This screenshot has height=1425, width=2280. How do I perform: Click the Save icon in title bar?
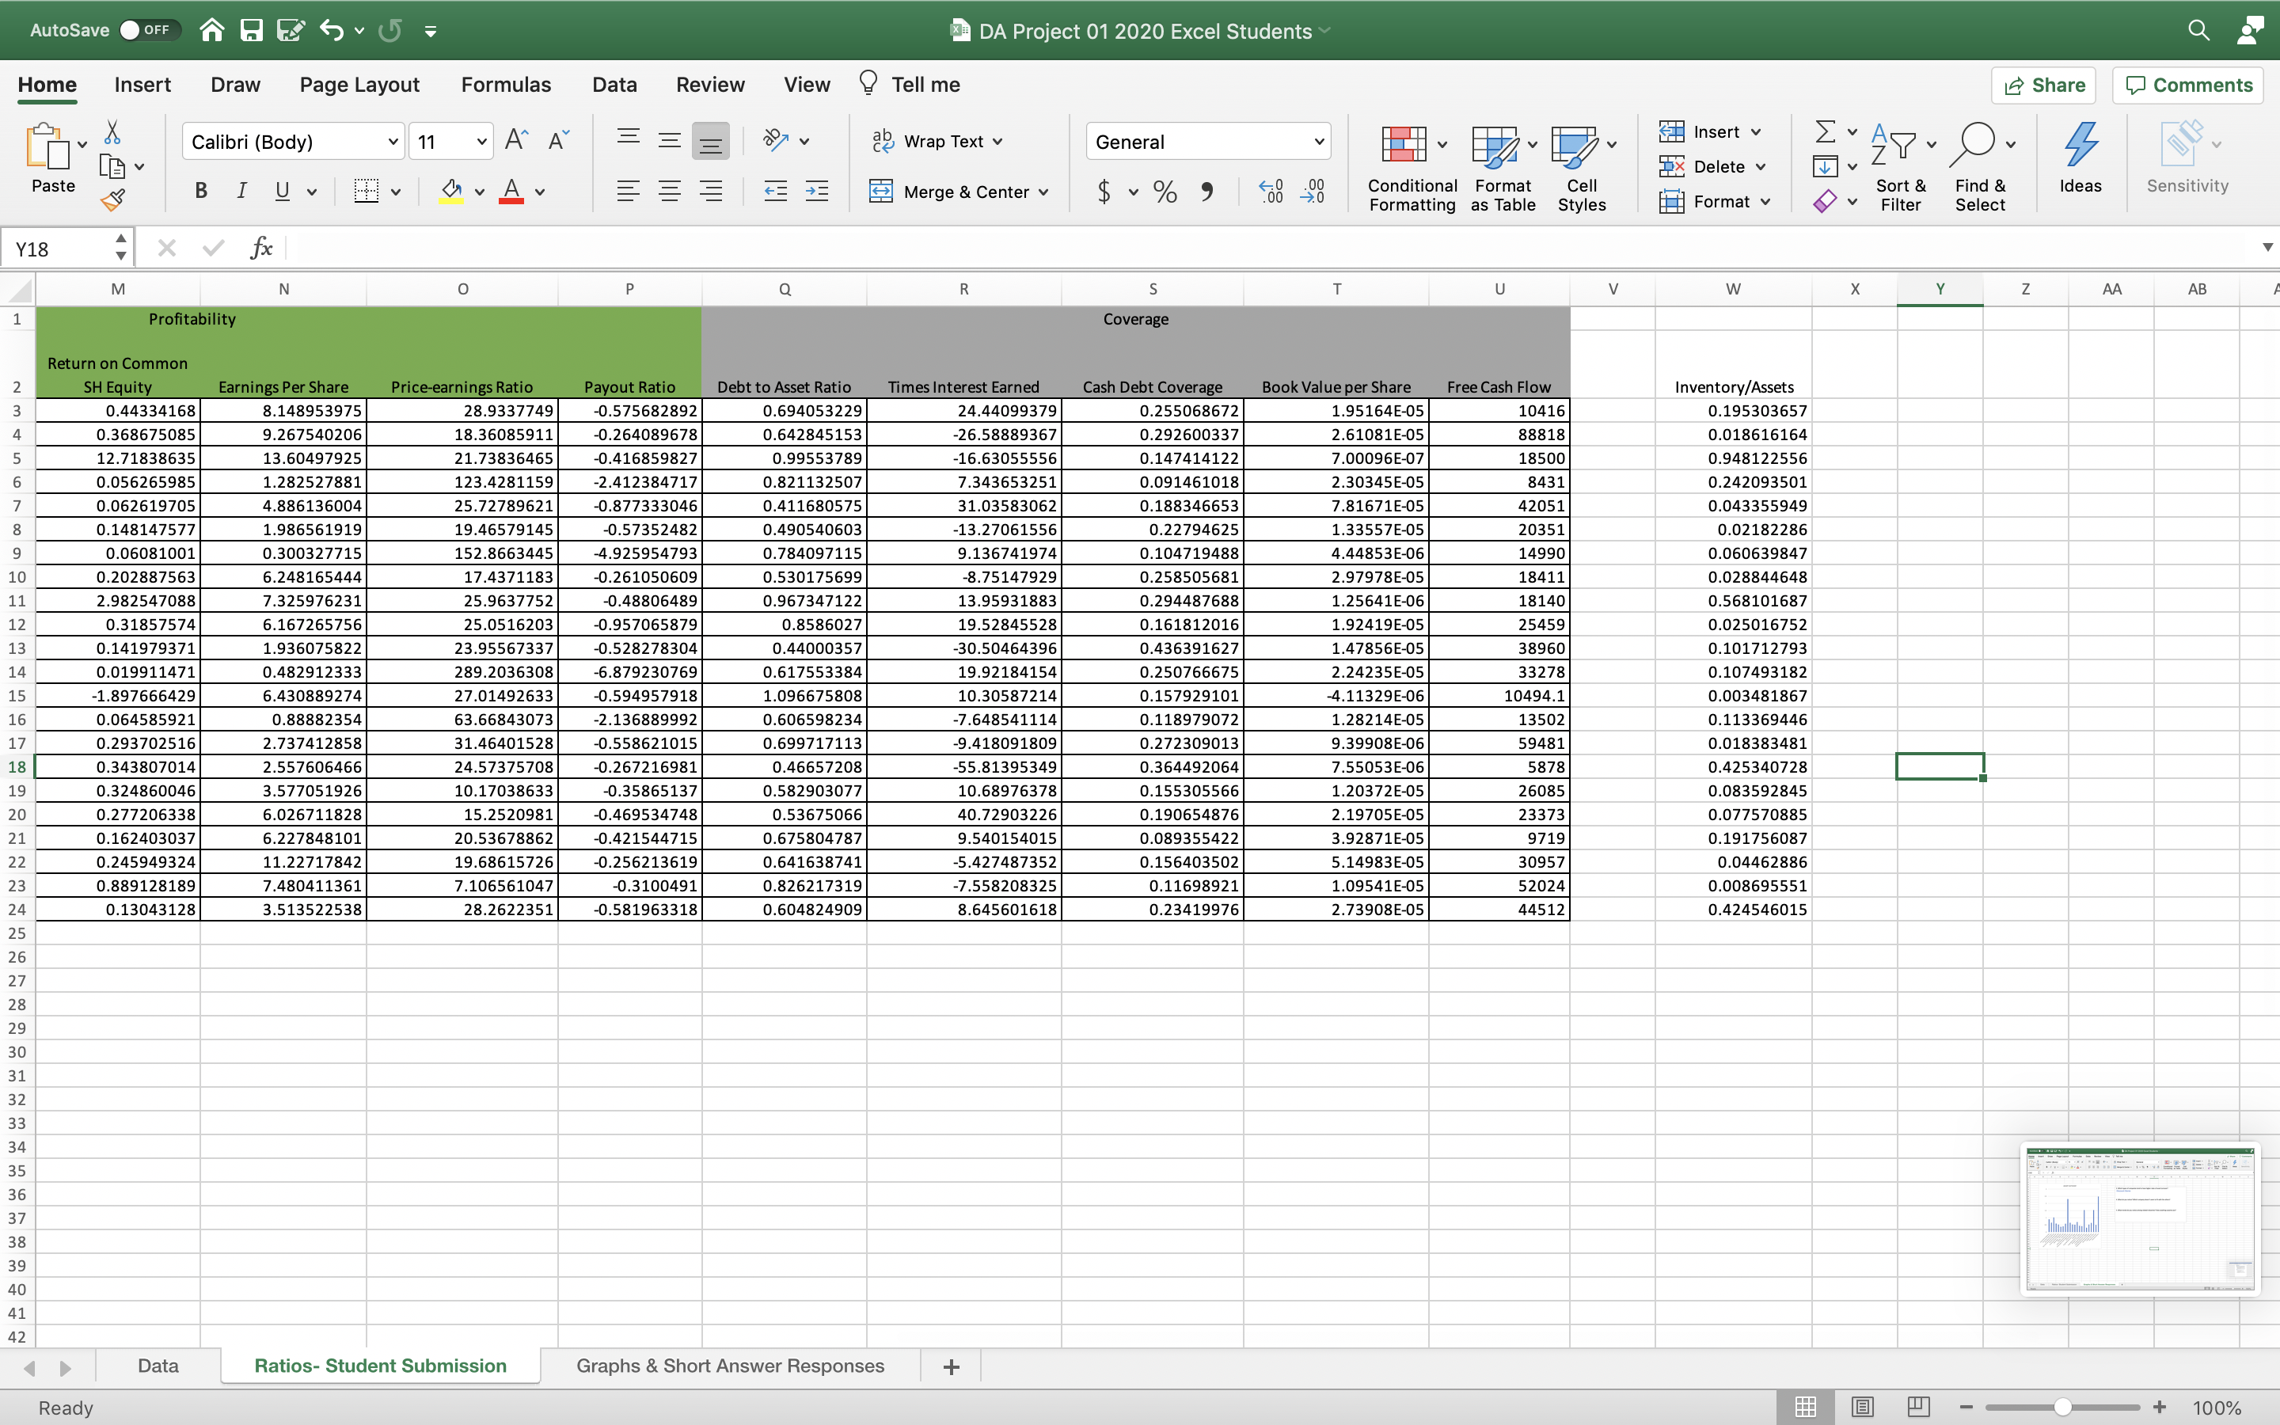(251, 30)
